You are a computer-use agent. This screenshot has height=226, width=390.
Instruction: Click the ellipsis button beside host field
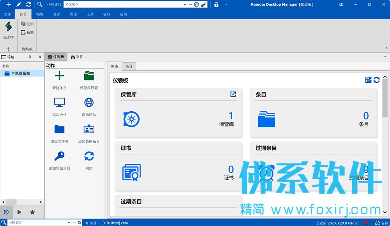coord(190,4)
